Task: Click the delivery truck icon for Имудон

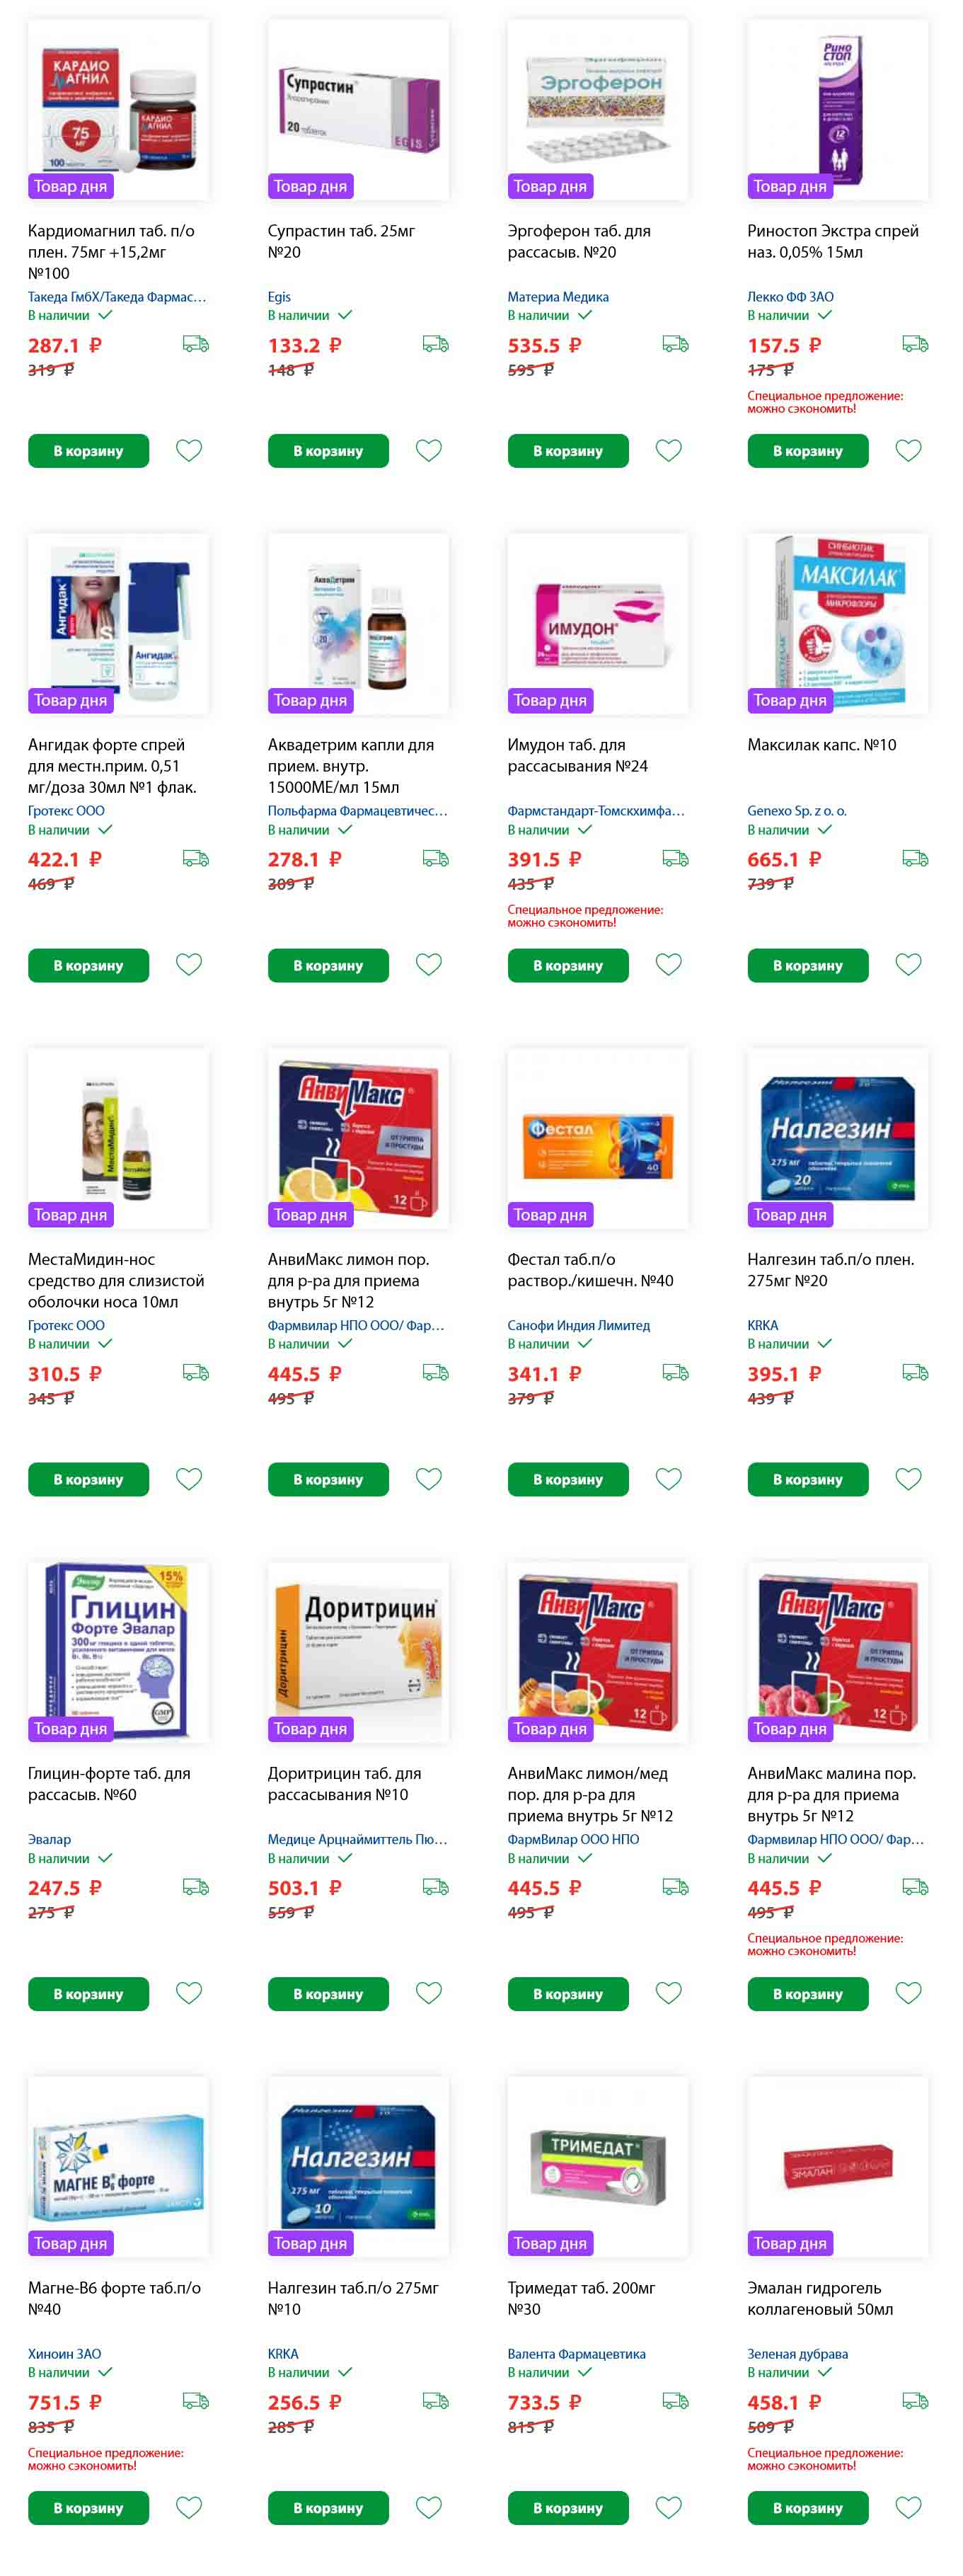Action: 675,858
